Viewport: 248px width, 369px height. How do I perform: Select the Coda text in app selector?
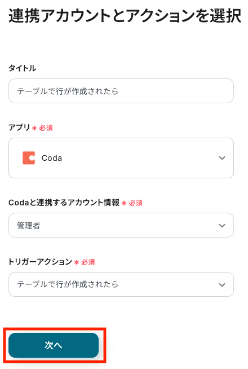[x=52, y=158]
